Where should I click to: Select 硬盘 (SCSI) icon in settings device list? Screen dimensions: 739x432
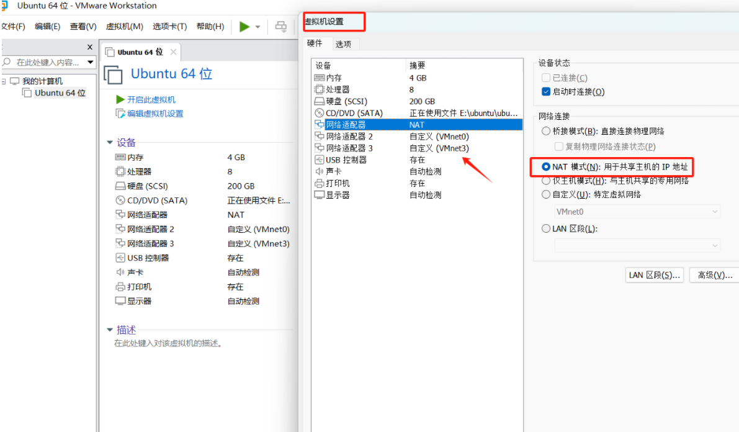click(x=319, y=101)
